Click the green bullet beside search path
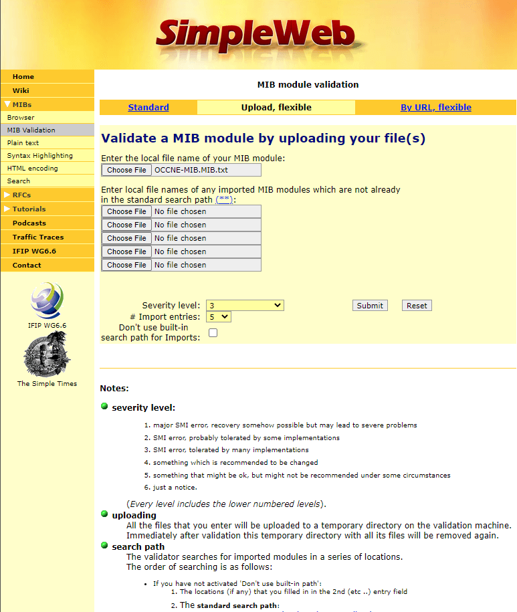Screen dimensions: 517x612 104,545
